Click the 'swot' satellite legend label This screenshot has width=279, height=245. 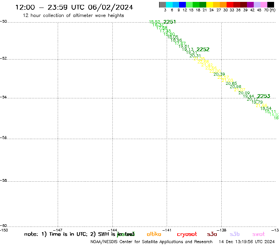click(x=259, y=234)
